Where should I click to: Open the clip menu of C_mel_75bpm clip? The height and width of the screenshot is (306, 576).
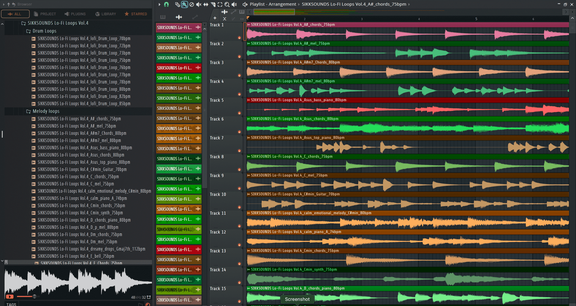click(248, 175)
